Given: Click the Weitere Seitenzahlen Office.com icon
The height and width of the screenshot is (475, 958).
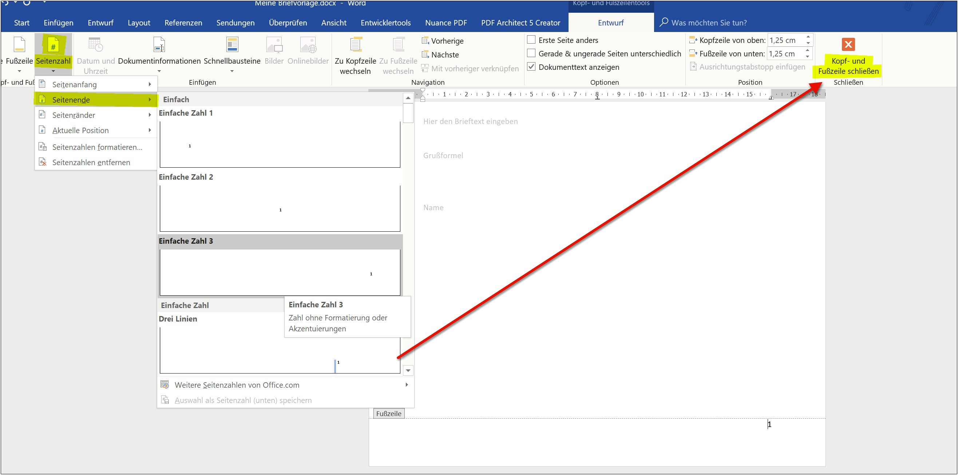Looking at the screenshot, I should [x=165, y=385].
